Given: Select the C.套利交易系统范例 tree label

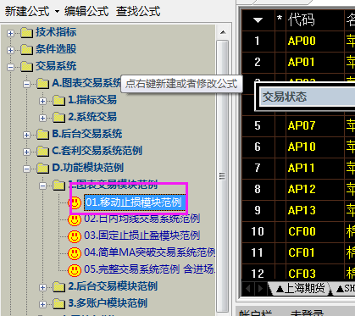Looking at the screenshot, I should (97, 151).
